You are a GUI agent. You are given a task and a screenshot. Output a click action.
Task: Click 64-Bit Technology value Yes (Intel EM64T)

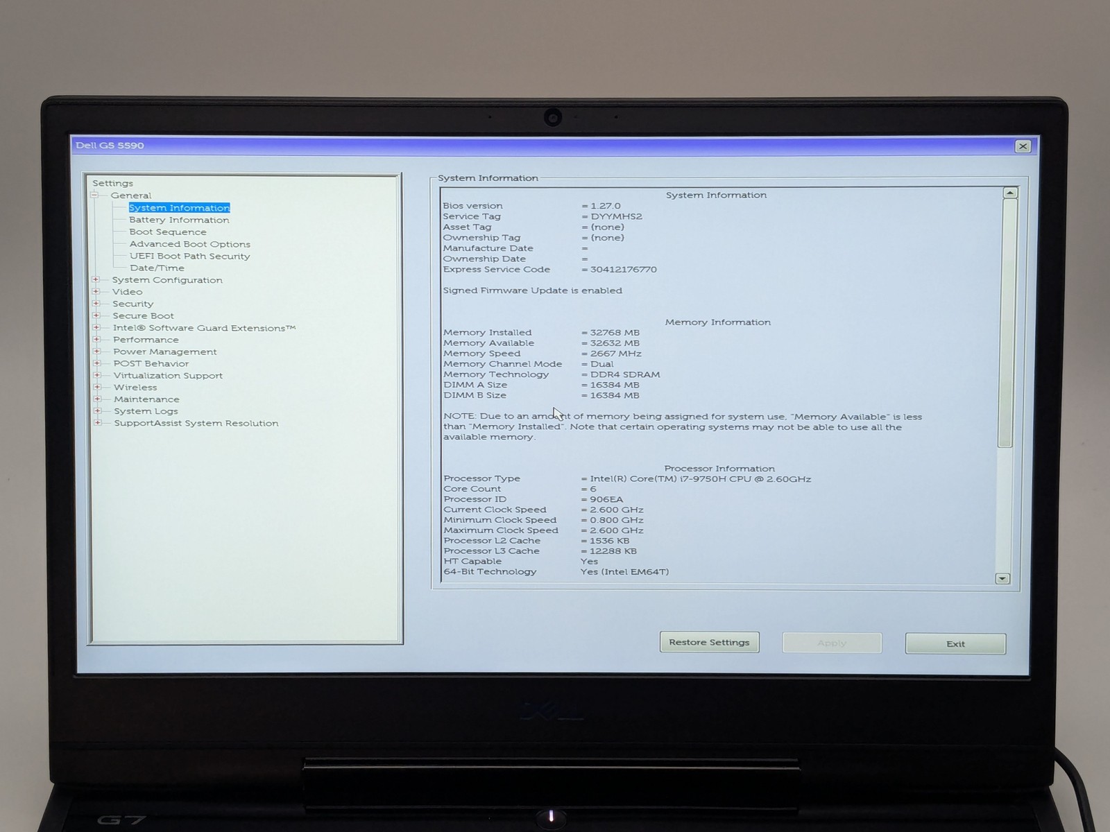[x=625, y=572]
